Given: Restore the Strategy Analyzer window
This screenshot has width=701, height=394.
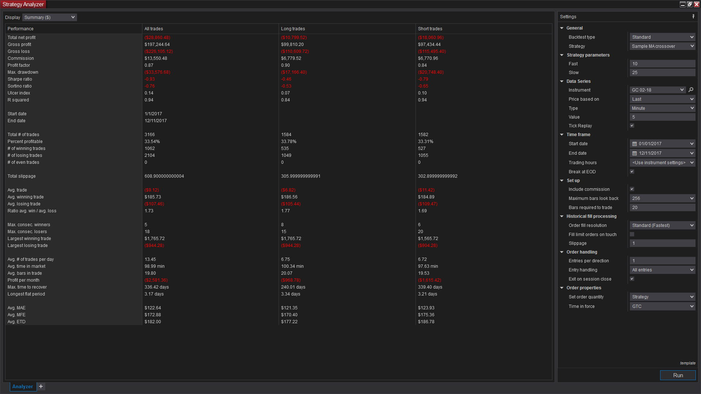Looking at the screenshot, I should click(x=690, y=4).
